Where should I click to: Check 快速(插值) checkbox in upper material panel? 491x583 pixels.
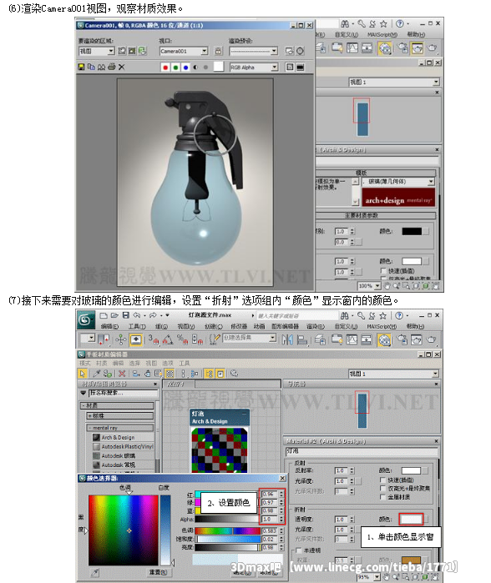[x=383, y=271]
